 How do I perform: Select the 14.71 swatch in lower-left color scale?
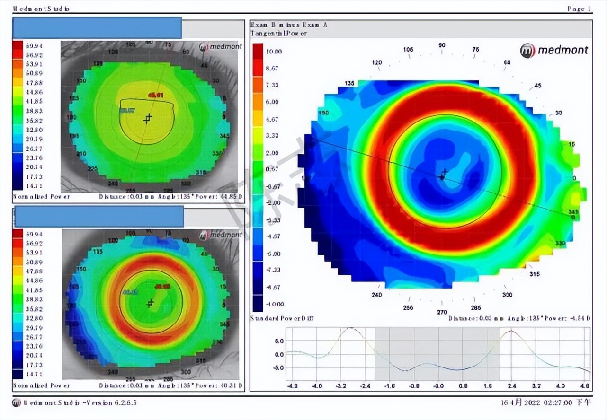point(18,374)
